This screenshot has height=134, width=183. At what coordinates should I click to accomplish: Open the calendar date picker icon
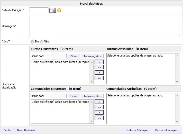52,10
